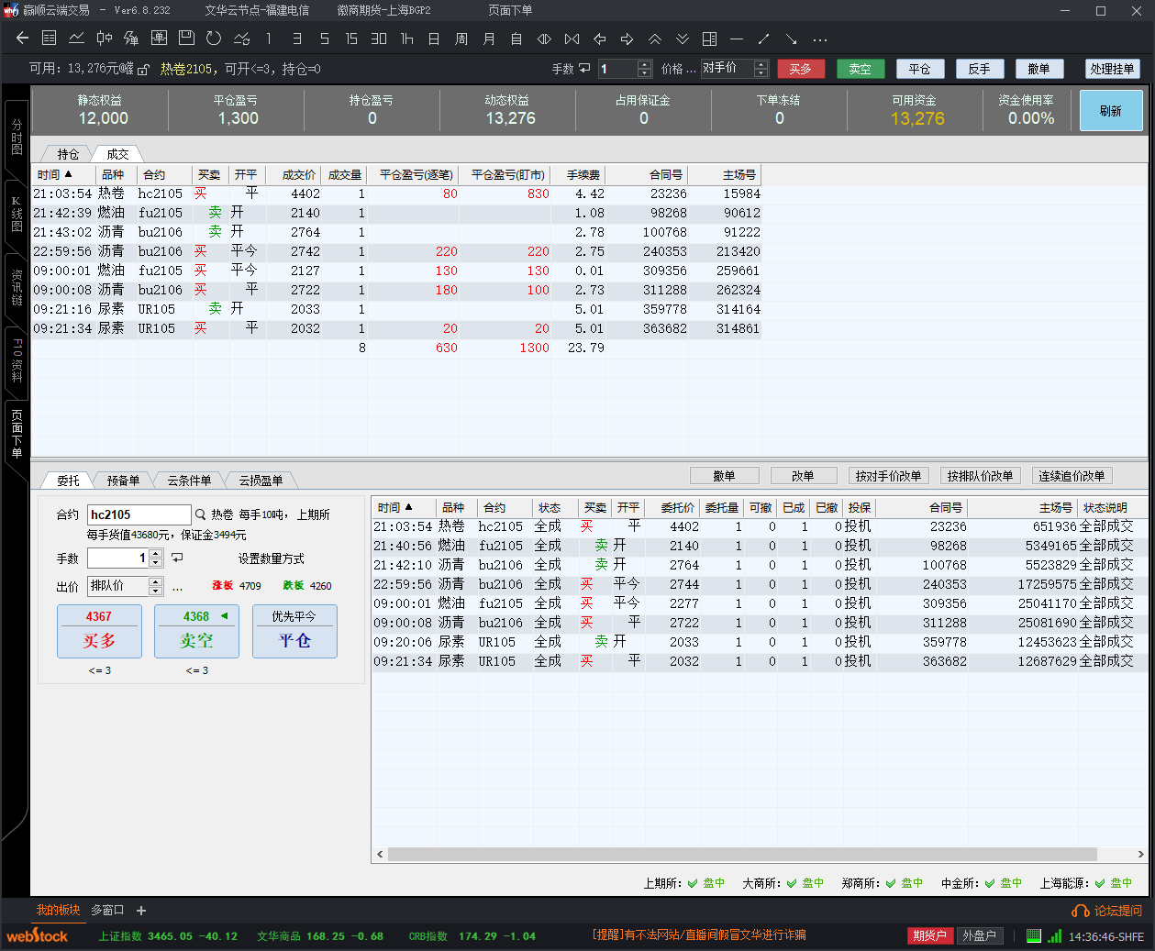Select the 15-minute period icon

351,39
